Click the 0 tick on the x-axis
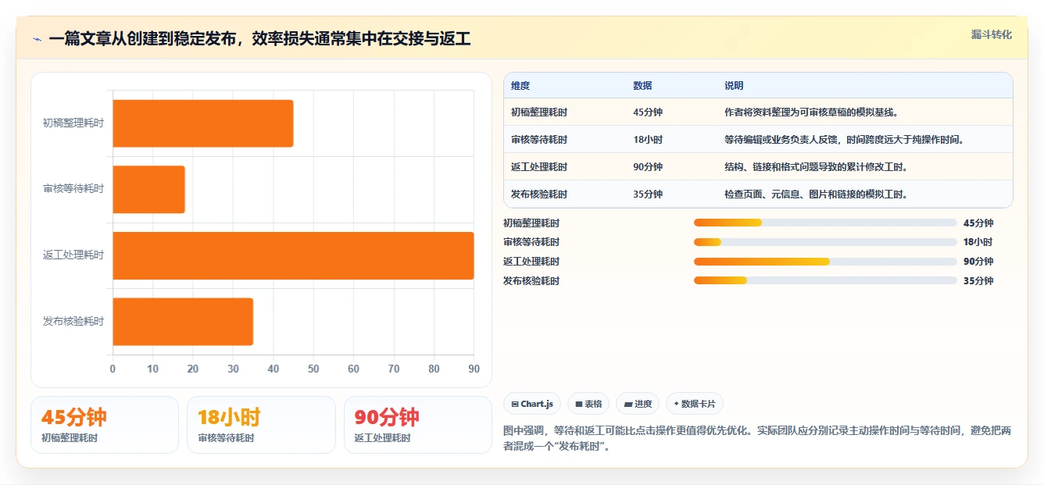Image resolution: width=1044 pixels, height=485 pixels. [x=113, y=369]
